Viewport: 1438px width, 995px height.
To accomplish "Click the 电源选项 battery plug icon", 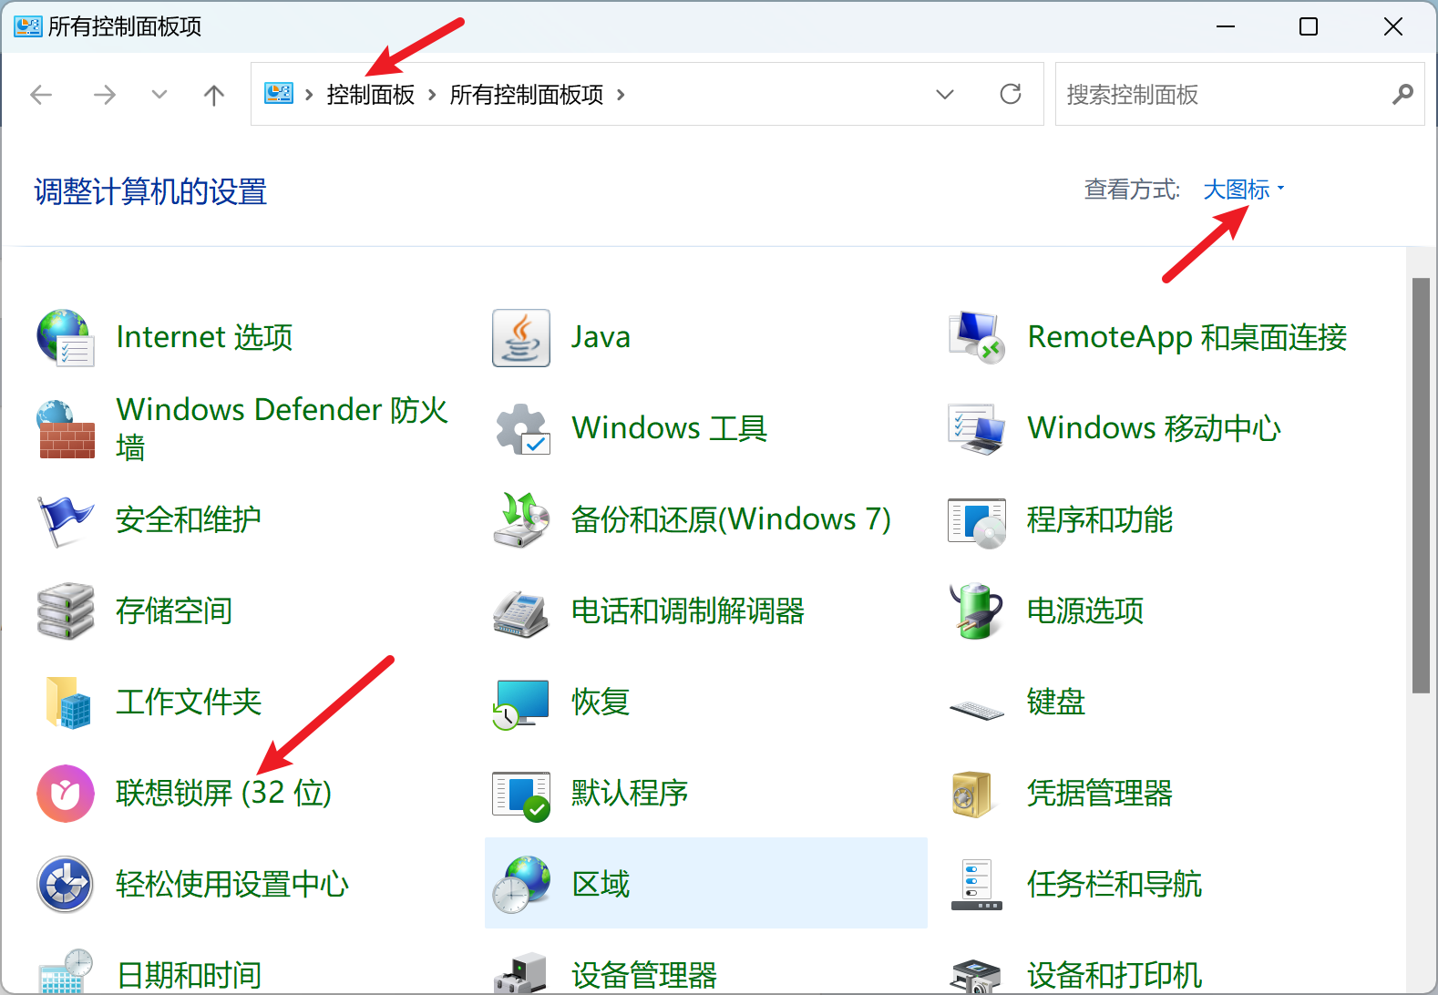I will tap(977, 610).
